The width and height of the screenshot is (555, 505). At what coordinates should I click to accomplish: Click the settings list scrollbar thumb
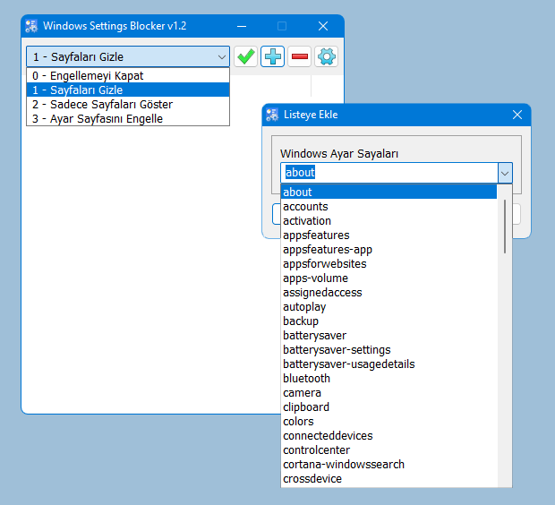(505, 227)
